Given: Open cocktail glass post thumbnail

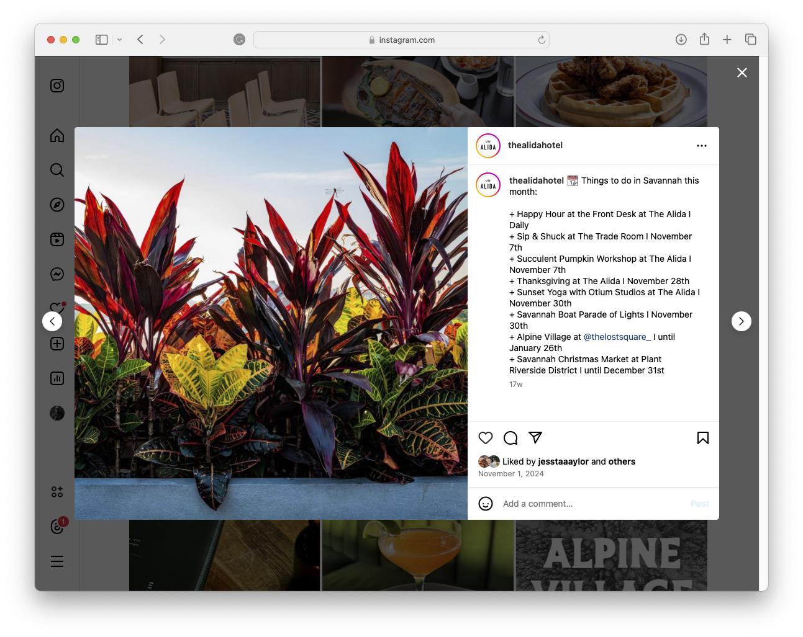Looking at the screenshot, I should 418,555.
